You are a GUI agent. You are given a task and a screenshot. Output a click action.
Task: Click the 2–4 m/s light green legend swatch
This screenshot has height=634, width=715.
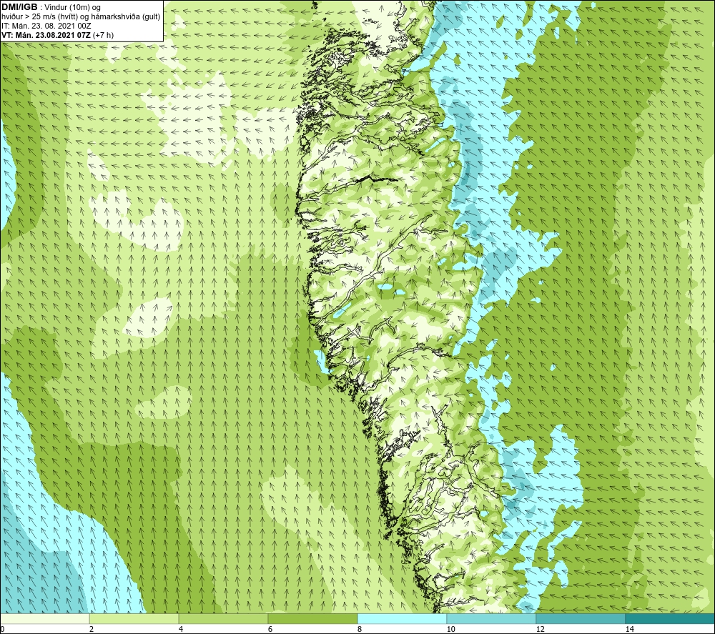coord(134,618)
